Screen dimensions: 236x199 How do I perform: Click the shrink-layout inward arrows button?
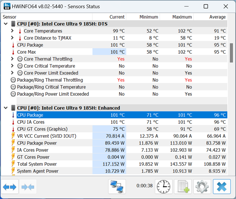pyautogui.click(x=28, y=187)
